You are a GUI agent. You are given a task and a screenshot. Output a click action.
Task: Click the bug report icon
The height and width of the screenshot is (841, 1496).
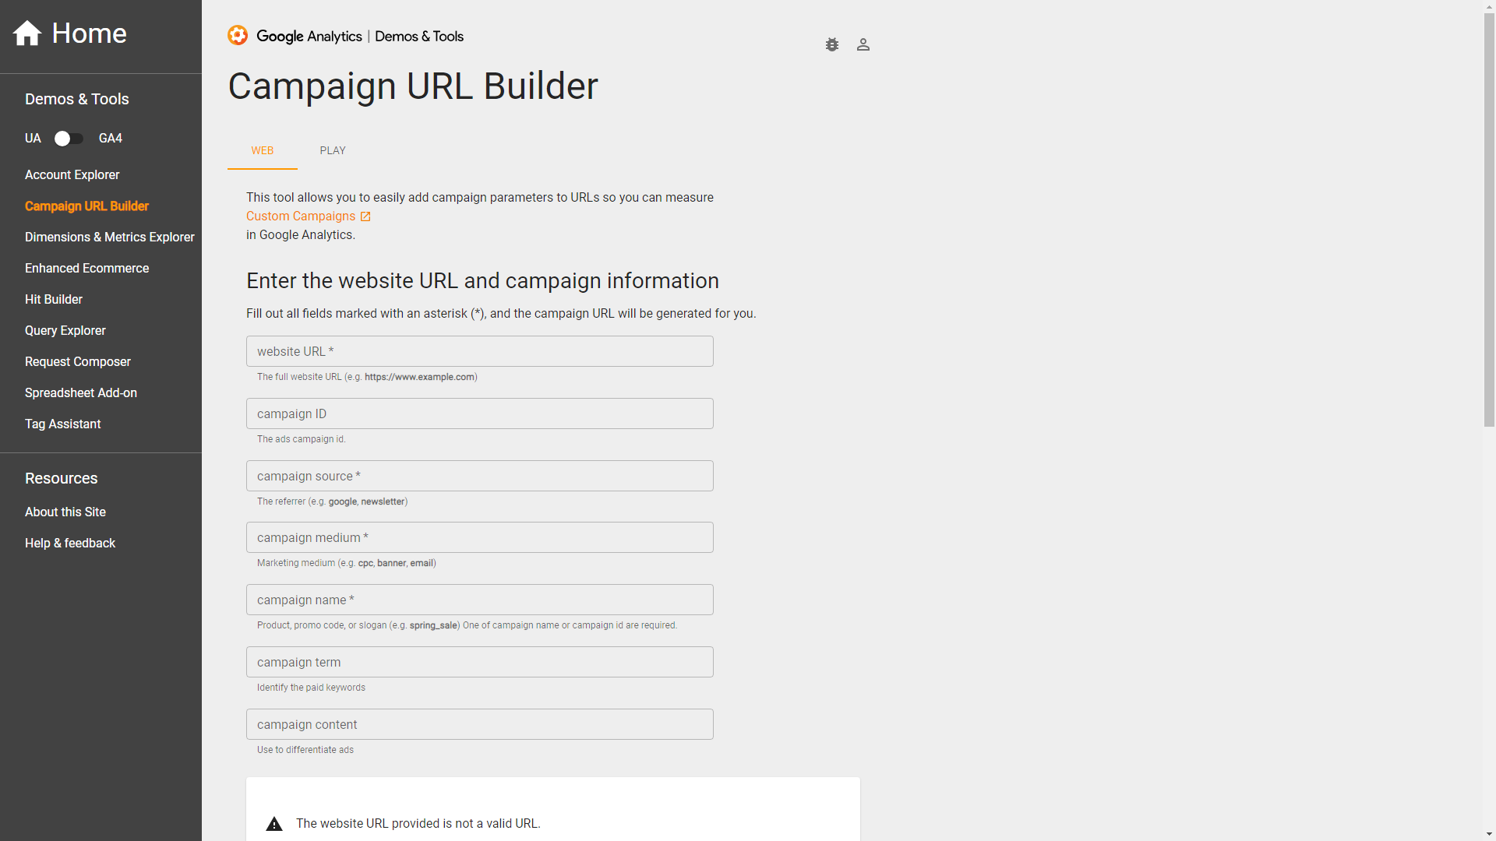coord(832,45)
